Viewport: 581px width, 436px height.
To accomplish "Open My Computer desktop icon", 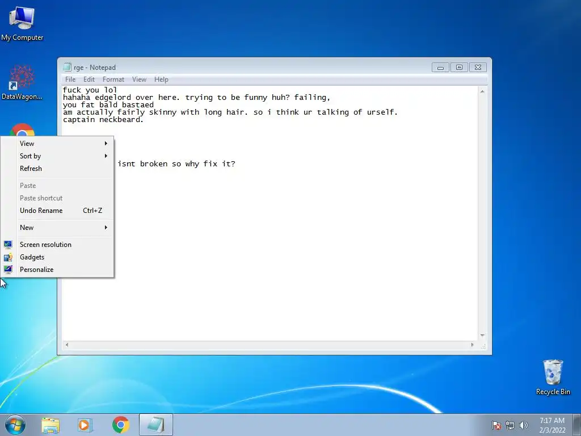I will click(22, 23).
